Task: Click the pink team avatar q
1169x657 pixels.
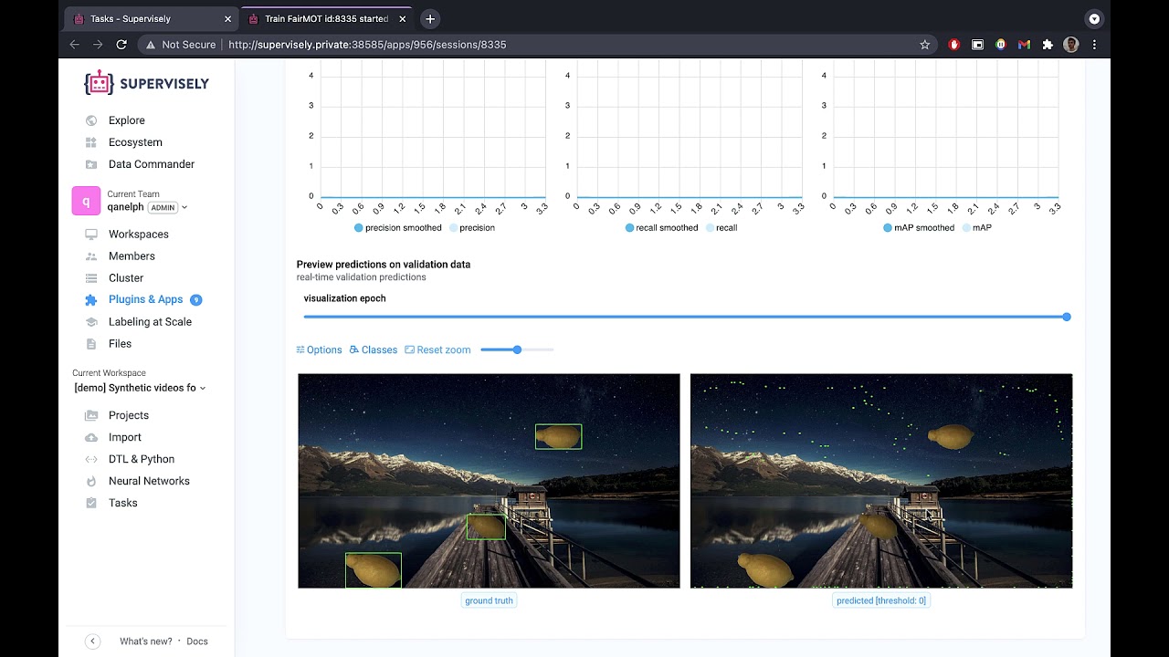Action: [86, 201]
